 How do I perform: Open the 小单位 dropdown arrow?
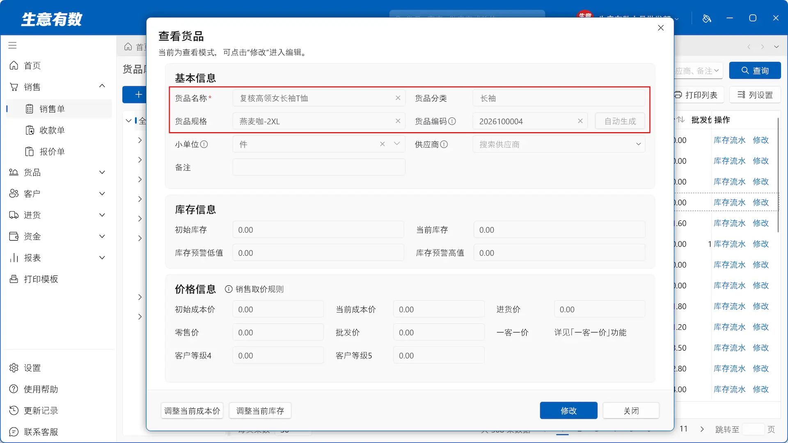(x=397, y=144)
